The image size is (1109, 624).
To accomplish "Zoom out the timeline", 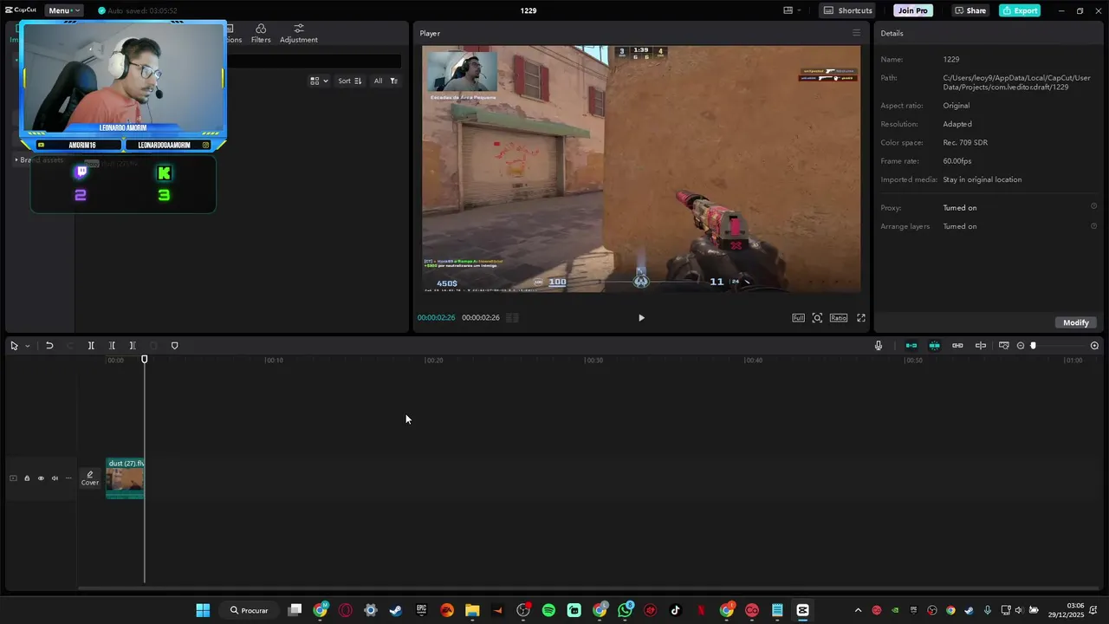I will point(1021,346).
